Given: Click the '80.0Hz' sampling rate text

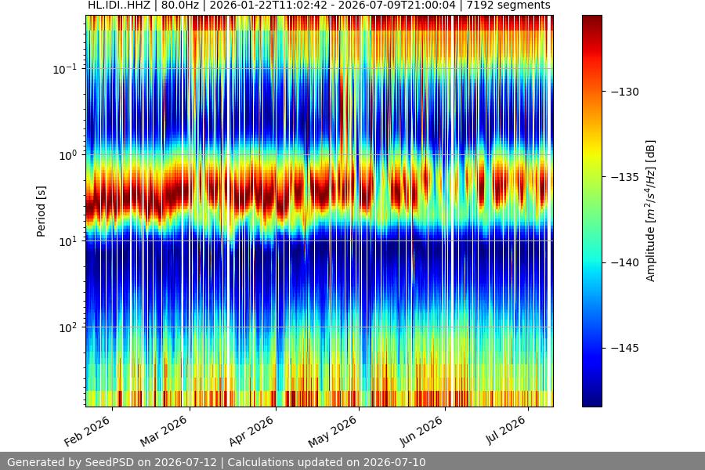Looking at the screenshot, I should (180, 5).
